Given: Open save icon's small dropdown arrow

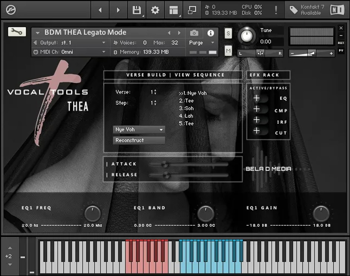Looking at the screenshot, I should (x=143, y=16).
